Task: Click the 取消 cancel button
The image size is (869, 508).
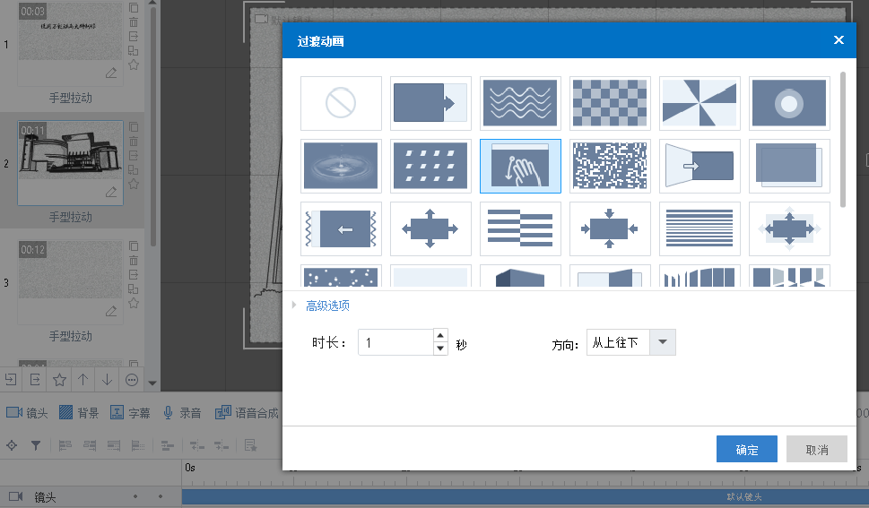Action: tap(817, 449)
